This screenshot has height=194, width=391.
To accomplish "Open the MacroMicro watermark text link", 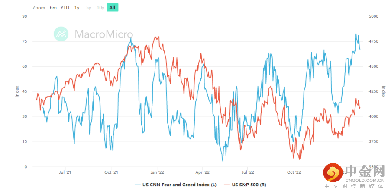I will pyautogui.click(x=104, y=34).
